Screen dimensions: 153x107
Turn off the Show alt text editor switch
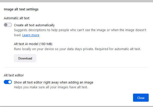(8, 82)
